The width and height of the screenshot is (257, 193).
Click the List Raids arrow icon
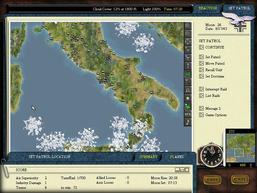(201, 96)
